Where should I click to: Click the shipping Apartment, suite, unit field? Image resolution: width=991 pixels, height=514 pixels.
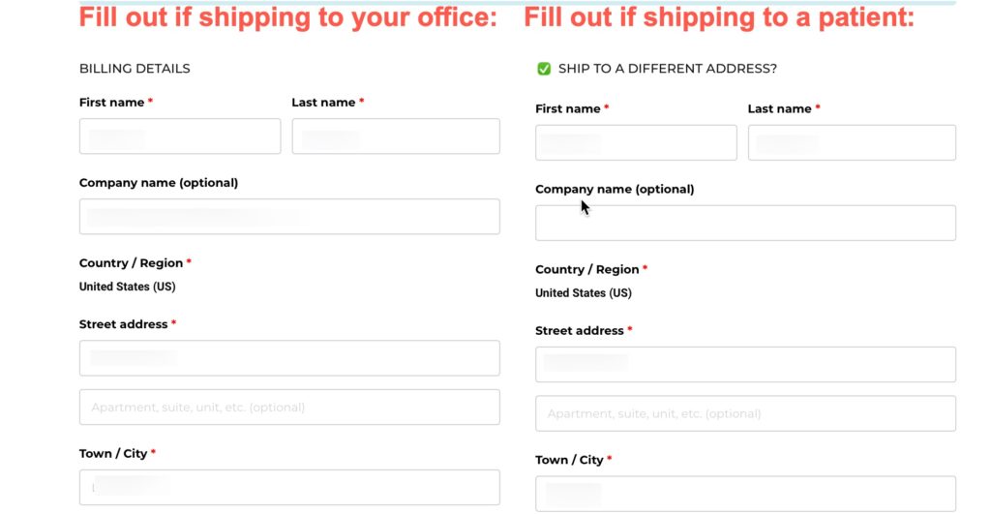click(745, 413)
